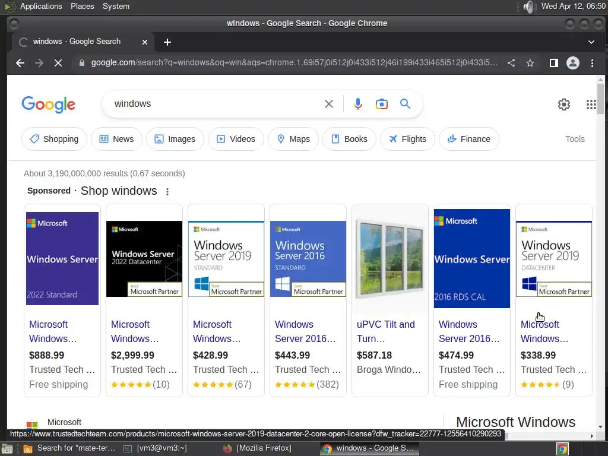608x456 pixels.
Task: Open the Windows Server 2019 Datacenter product image
Action: 554,259
